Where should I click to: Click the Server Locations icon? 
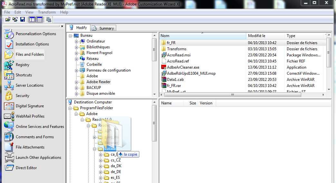9,85
